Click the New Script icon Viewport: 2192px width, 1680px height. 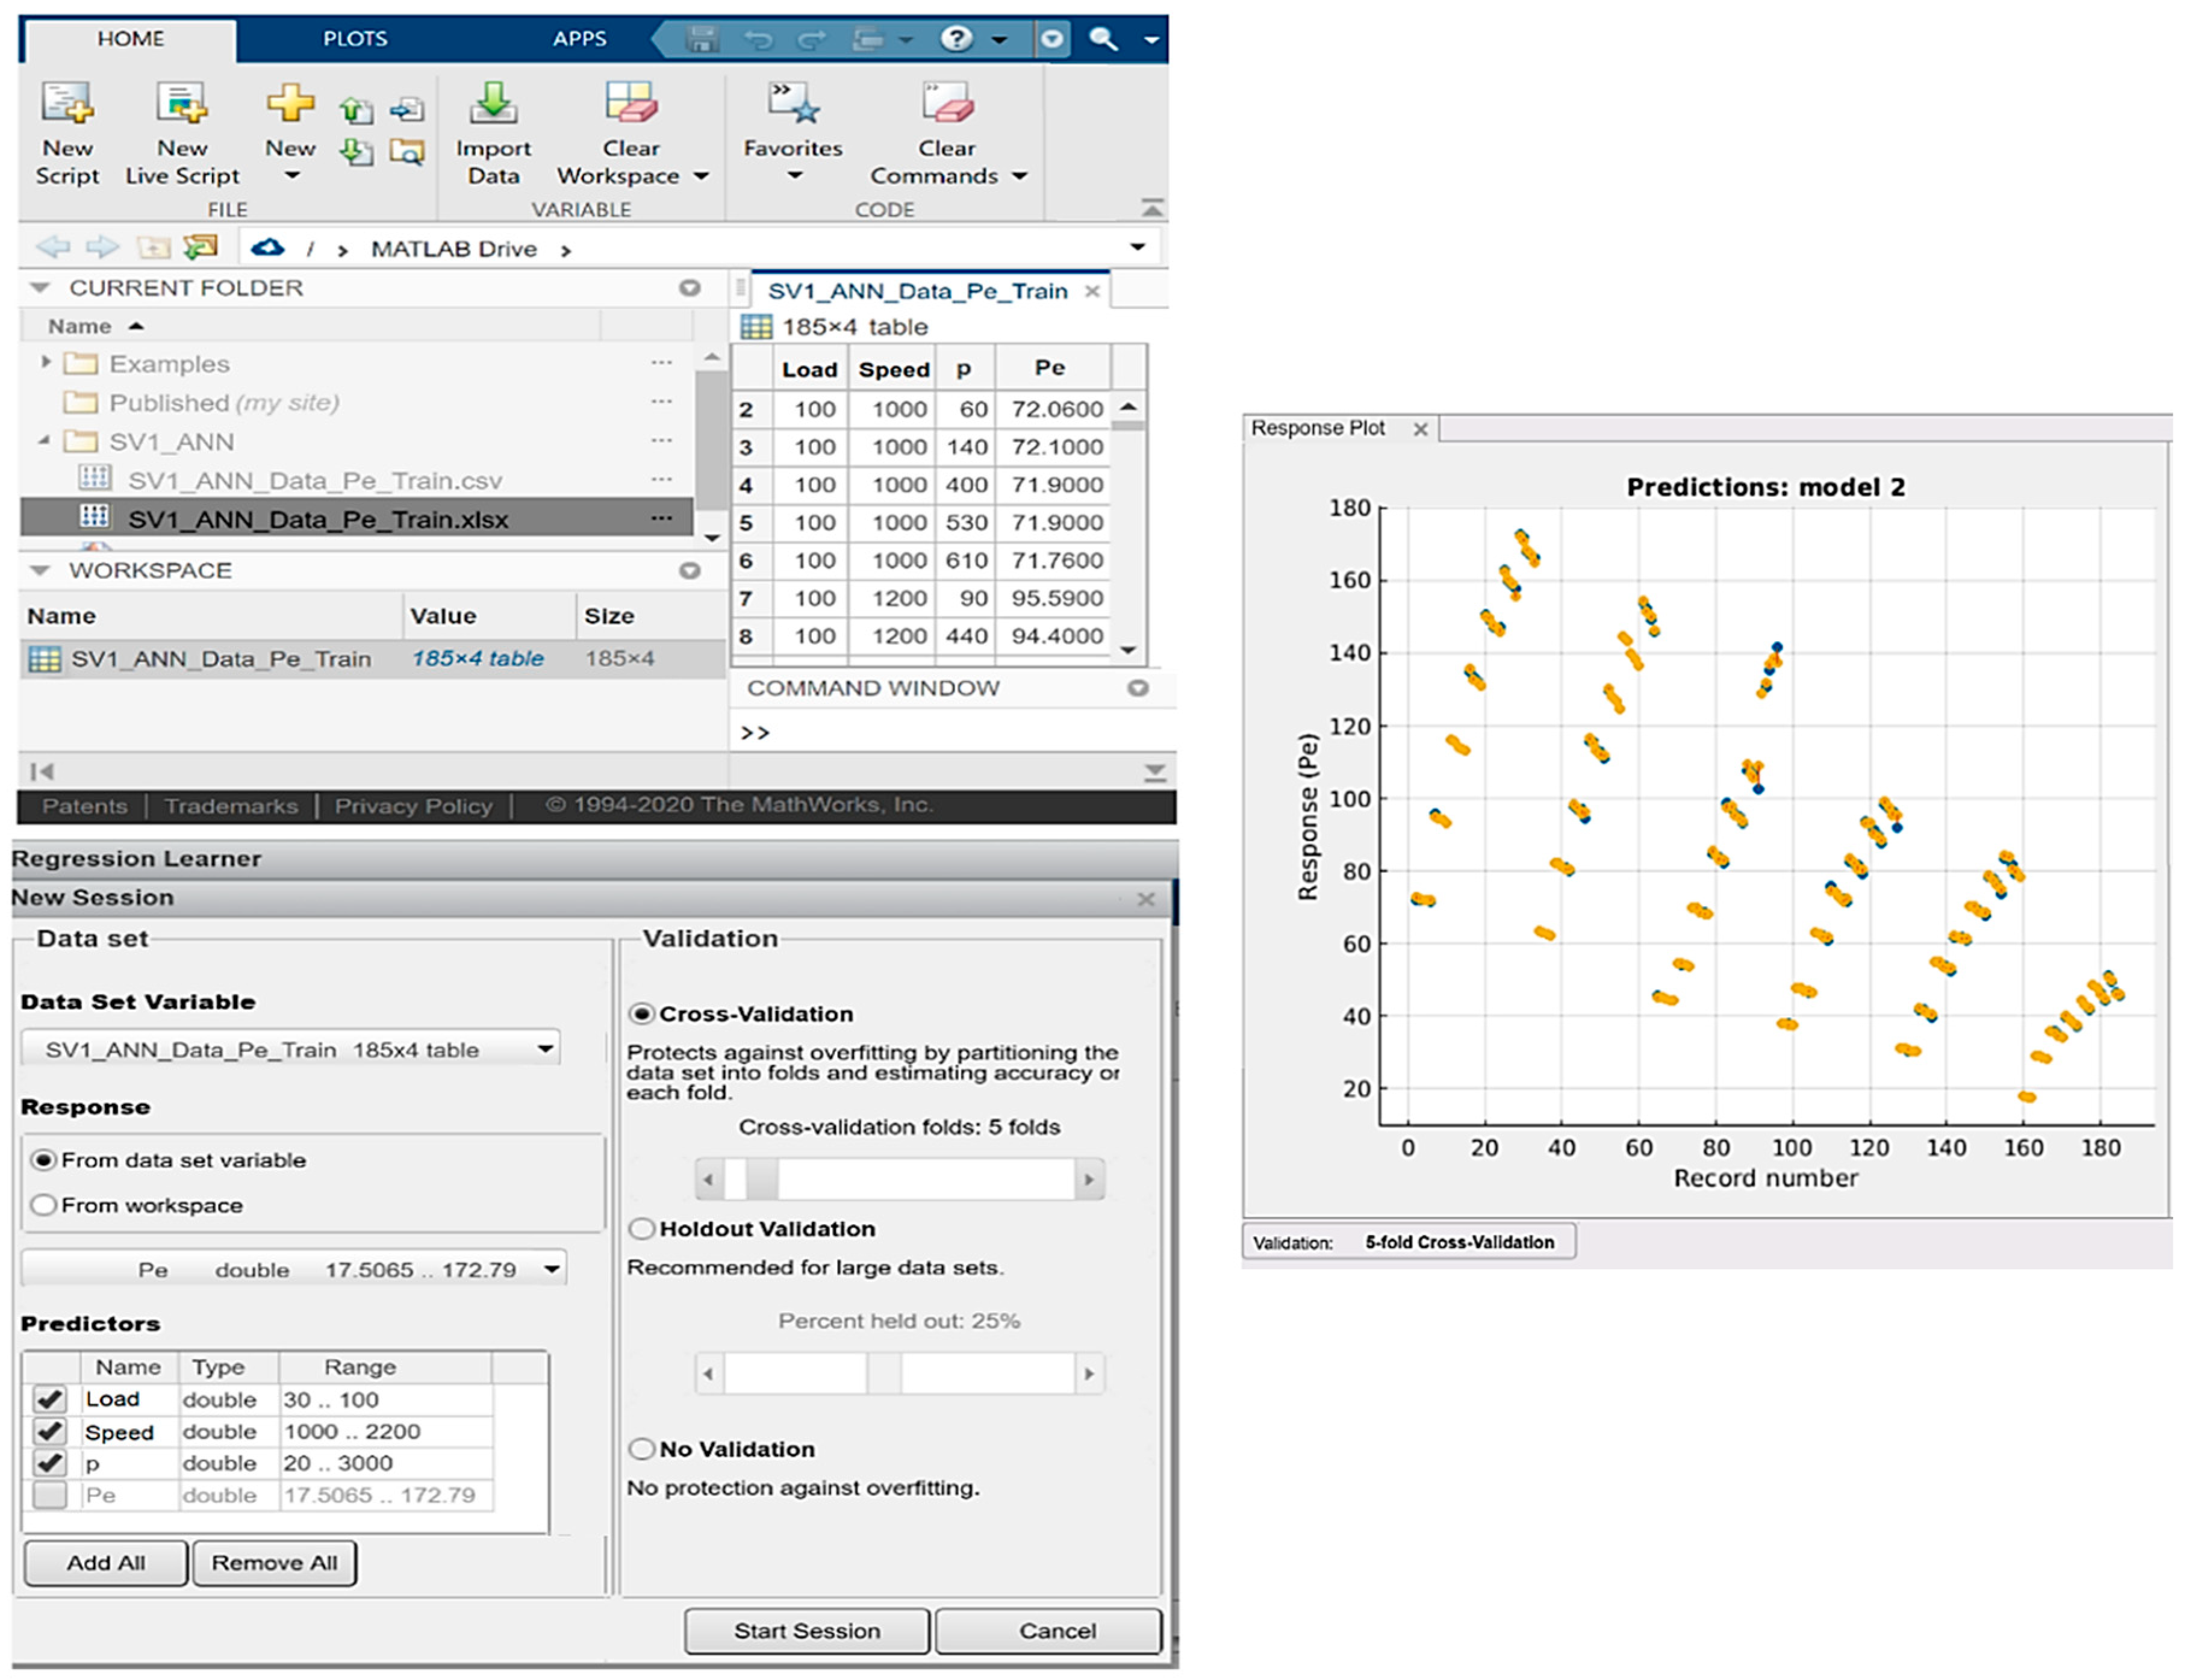67,103
